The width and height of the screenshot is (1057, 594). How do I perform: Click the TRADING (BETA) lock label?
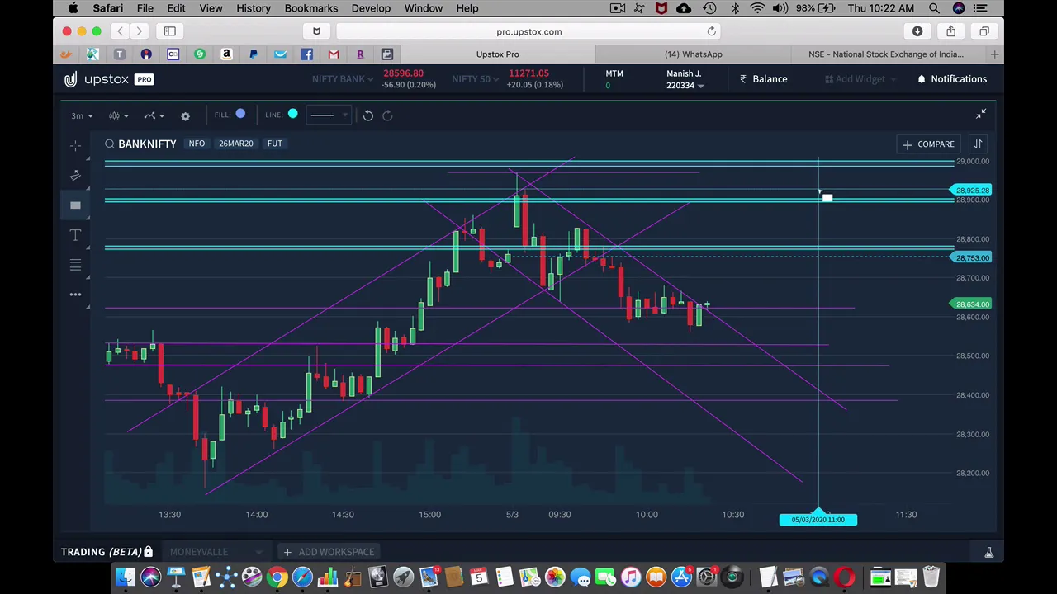click(x=107, y=552)
